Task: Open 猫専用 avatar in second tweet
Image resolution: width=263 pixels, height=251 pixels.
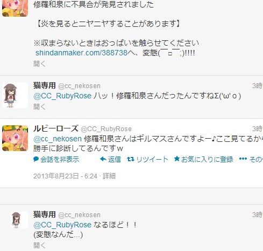Action: point(15,95)
